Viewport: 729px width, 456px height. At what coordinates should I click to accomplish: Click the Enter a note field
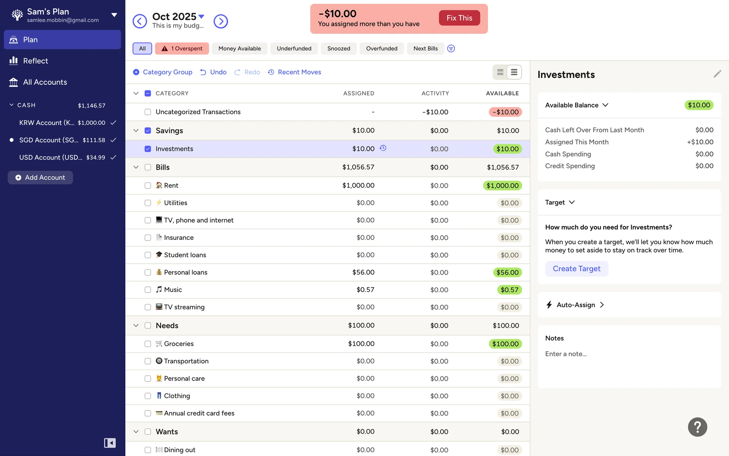click(566, 354)
